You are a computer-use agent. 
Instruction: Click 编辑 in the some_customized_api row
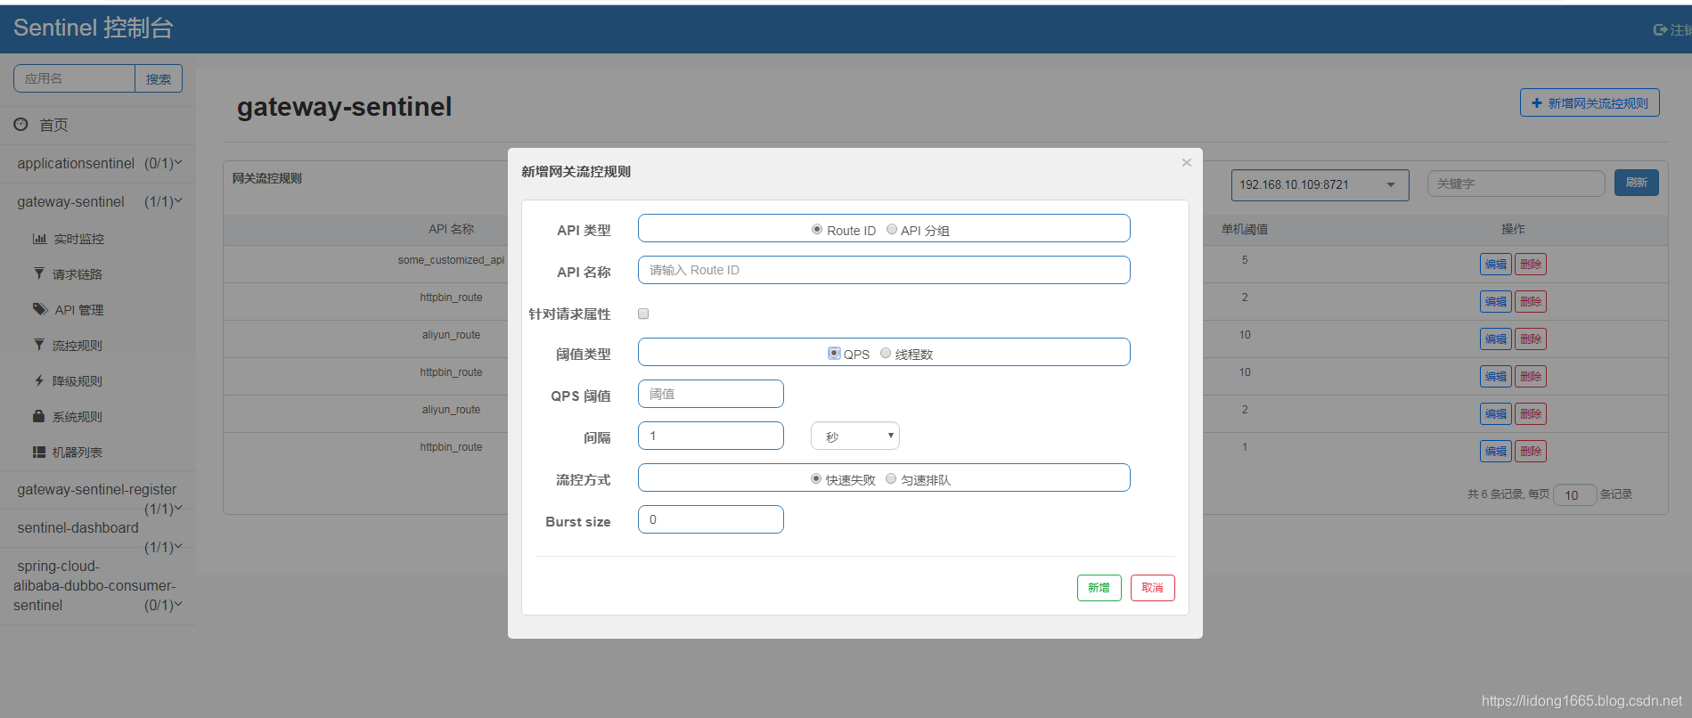(x=1496, y=265)
